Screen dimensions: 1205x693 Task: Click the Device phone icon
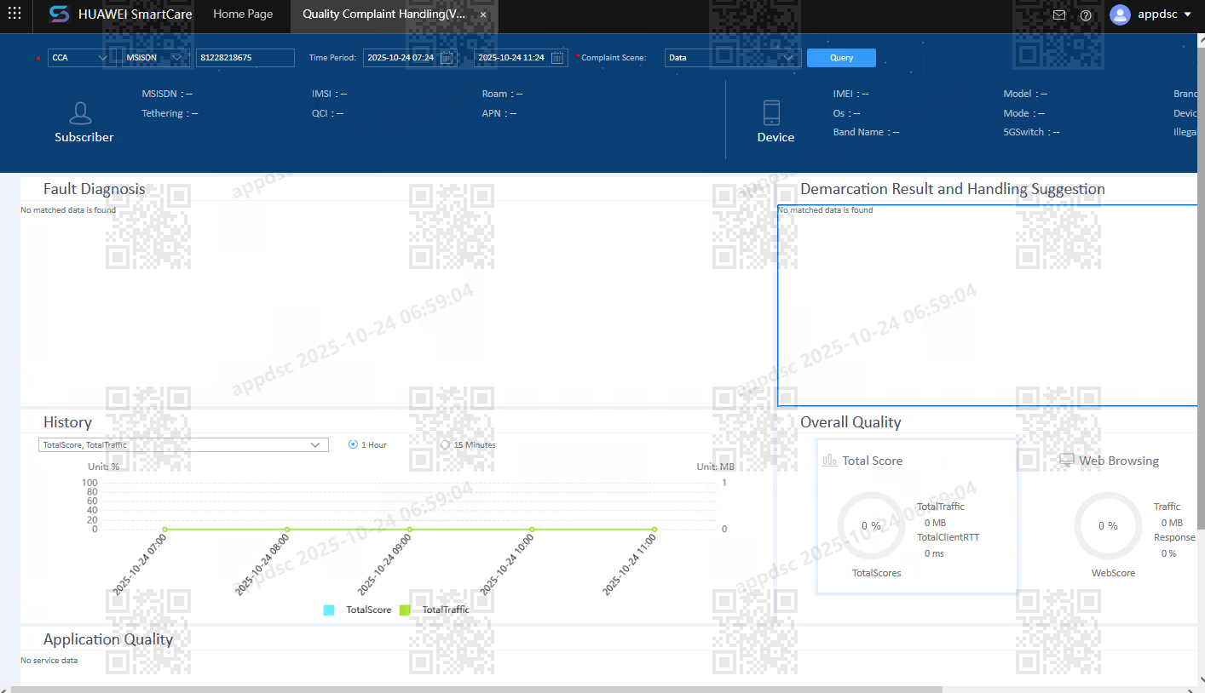tap(771, 113)
